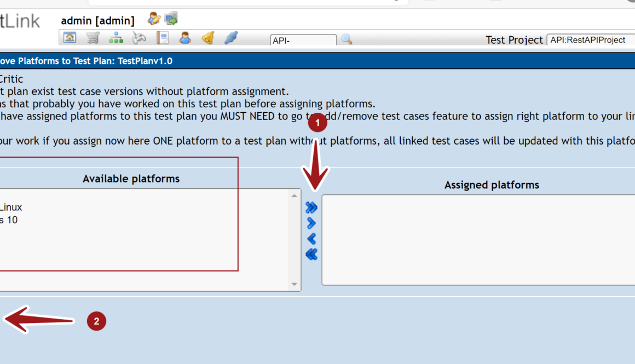Click the Available platforms scrollbar down arrow
Viewport: 635px width, 364px height.
[x=295, y=285]
